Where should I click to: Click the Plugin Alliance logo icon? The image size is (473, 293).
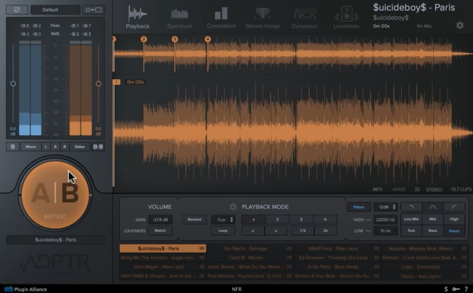coord(9,289)
